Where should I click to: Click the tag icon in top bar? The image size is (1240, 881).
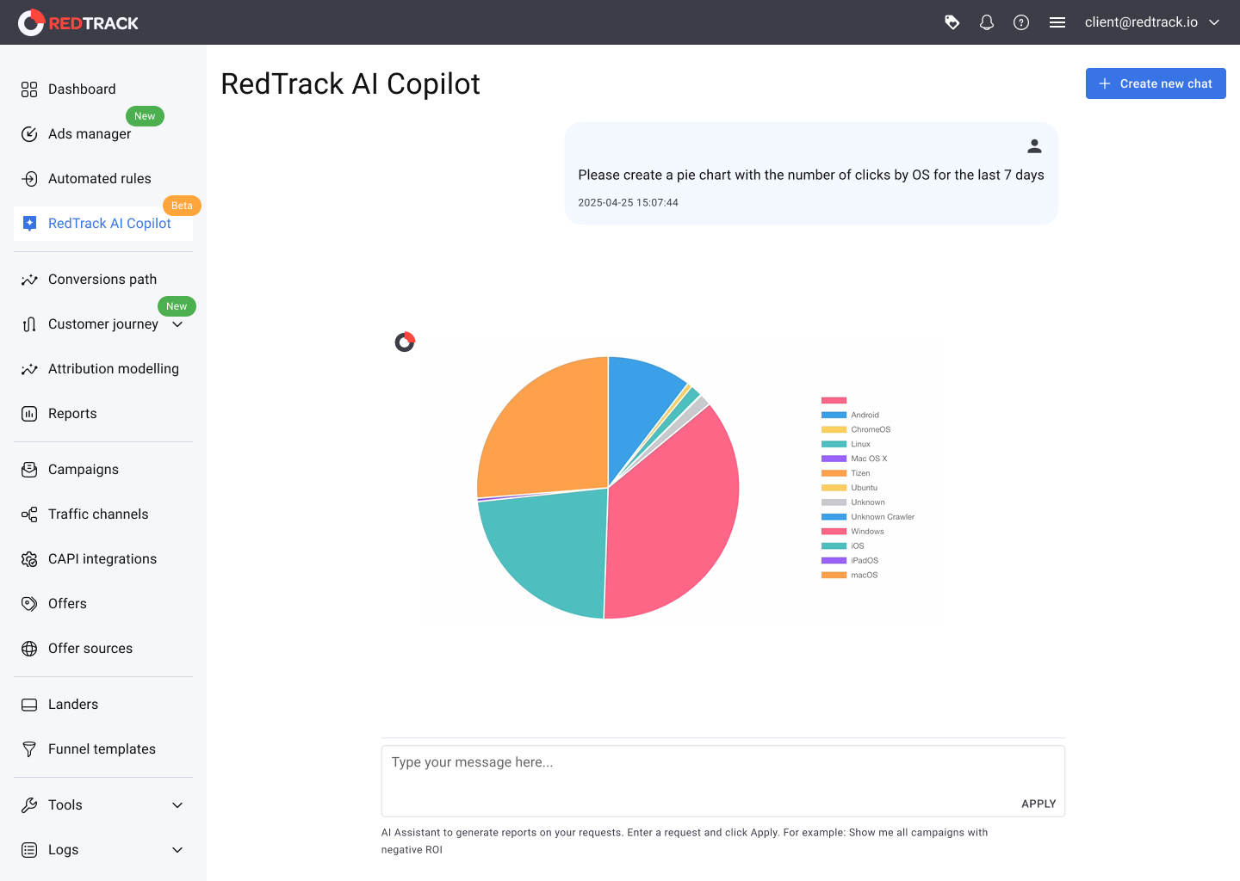pos(952,22)
